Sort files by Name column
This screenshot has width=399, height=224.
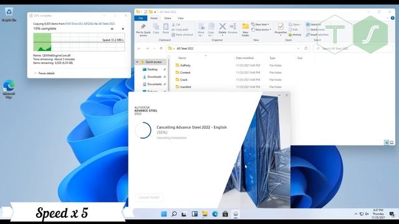[182, 58]
